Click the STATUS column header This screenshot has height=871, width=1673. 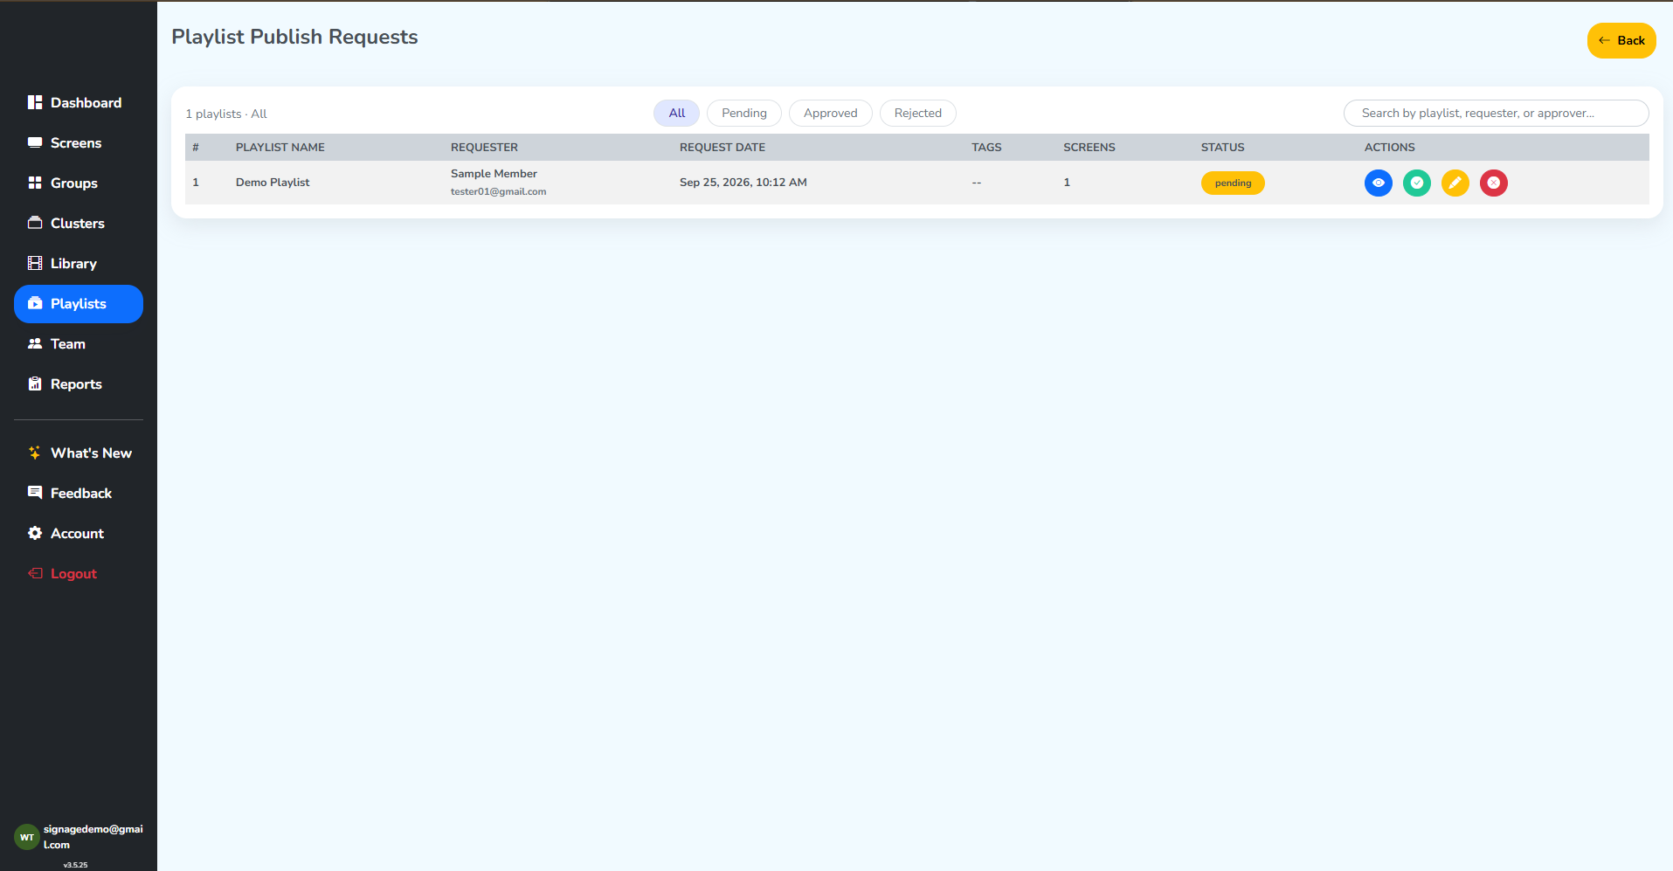pos(1222,147)
